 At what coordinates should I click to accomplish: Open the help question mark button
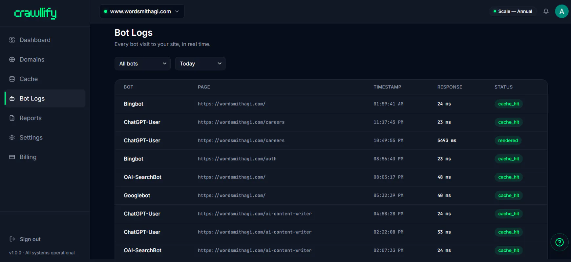coord(560,242)
